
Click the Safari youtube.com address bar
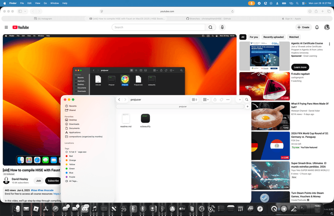coord(167,11)
